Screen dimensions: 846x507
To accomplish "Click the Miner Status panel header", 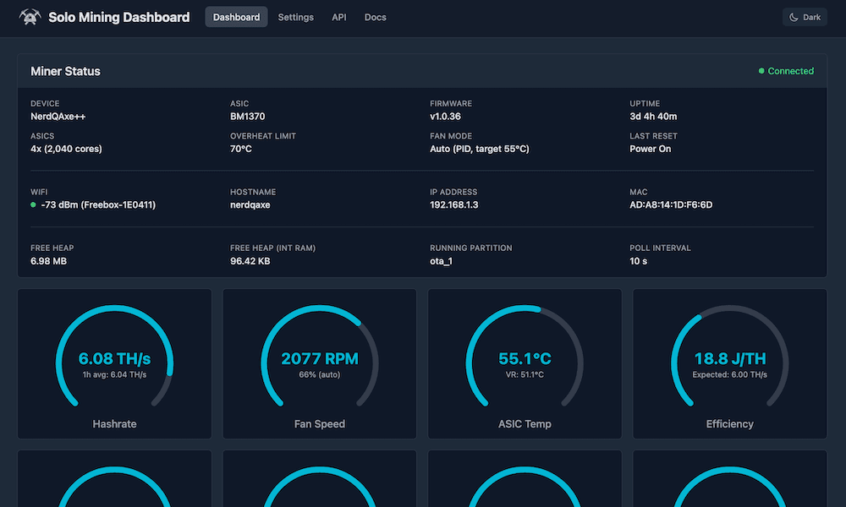I will coord(66,71).
